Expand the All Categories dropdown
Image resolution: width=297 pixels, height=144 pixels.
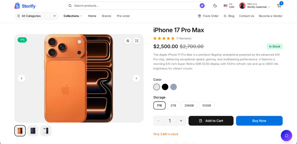pos(37,16)
